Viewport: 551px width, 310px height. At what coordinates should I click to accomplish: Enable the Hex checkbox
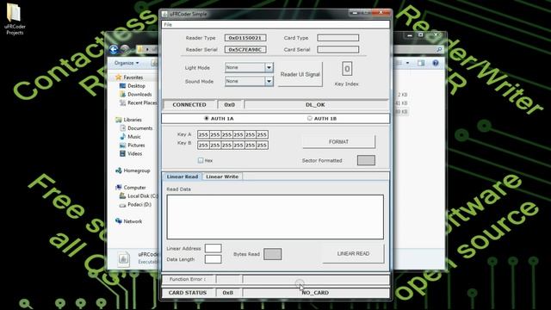[x=201, y=160]
